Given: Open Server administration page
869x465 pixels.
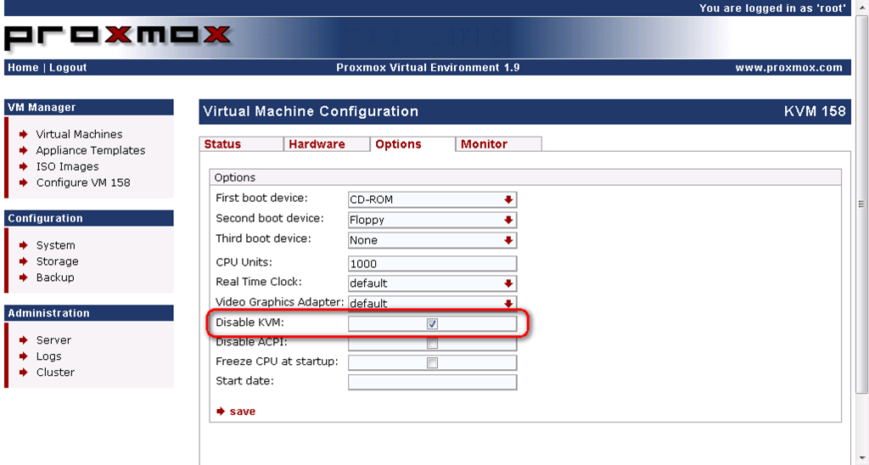Looking at the screenshot, I should [x=53, y=339].
